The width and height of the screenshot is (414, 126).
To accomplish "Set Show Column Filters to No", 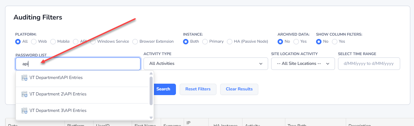I will pos(318,42).
